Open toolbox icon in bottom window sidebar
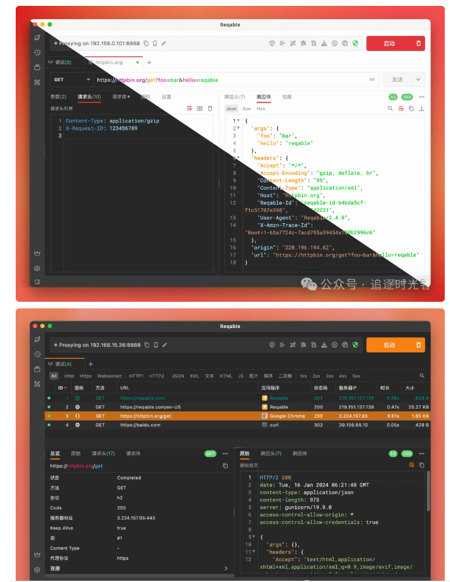Screen dimensions: 450x582 pyautogui.click(x=37, y=384)
